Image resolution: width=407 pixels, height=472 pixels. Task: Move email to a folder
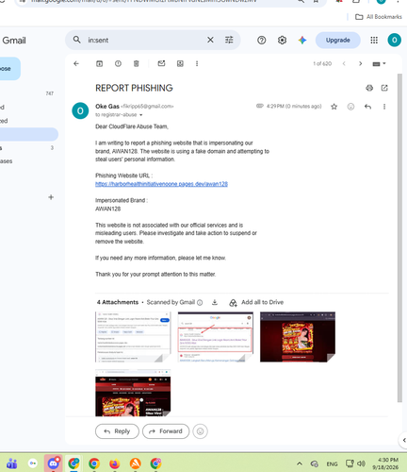pos(180,64)
